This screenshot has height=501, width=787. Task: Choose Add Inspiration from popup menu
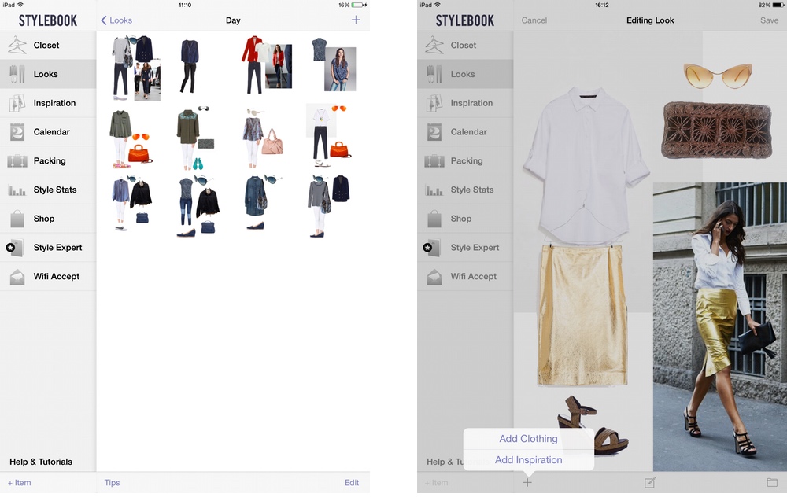tap(528, 460)
